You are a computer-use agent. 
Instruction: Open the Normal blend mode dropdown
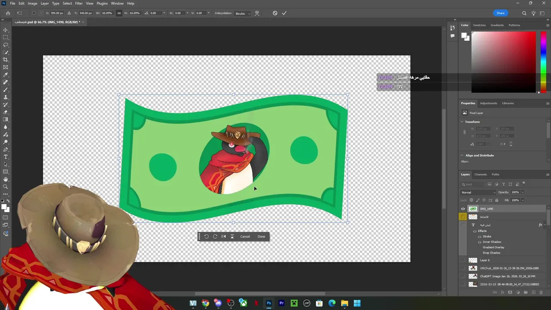click(x=478, y=192)
